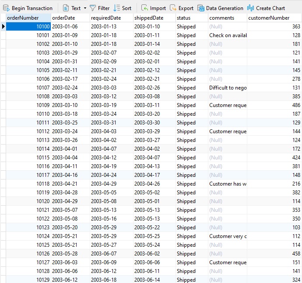Click the comment cell 'Difficult to nego'
Viewport: 302px width, 283px height.
[227, 88]
